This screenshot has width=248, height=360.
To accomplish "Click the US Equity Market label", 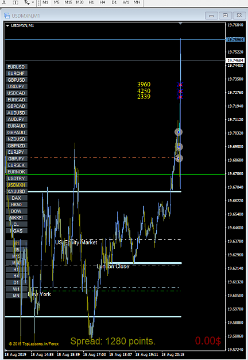I will 76,242.
